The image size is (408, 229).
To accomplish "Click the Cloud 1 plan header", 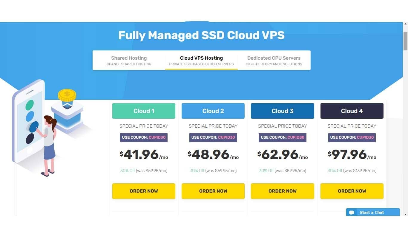I will pos(144,111).
